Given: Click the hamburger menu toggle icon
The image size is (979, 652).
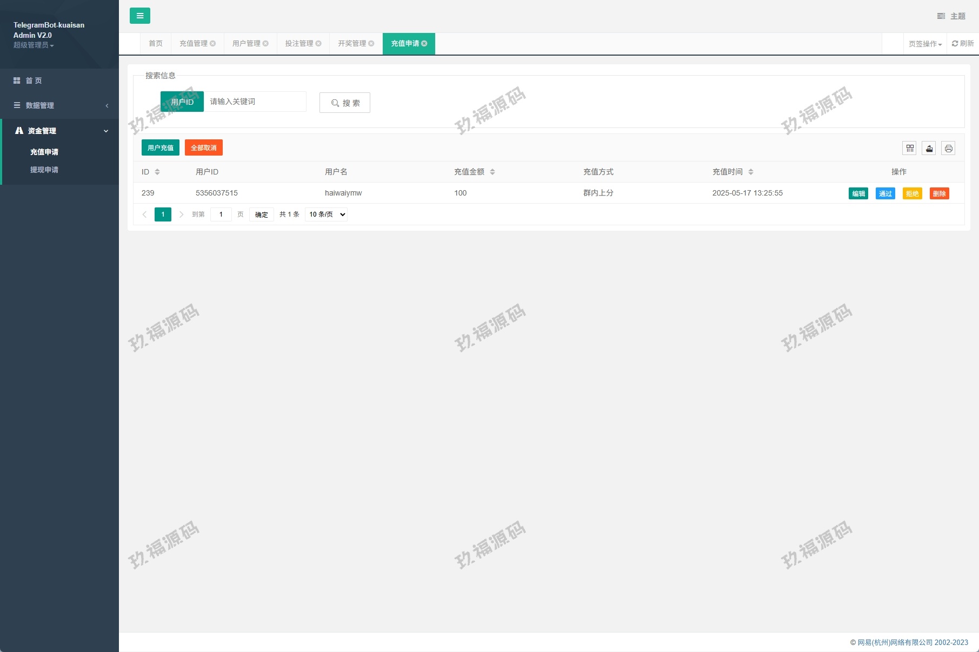Looking at the screenshot, I should 139,16.
